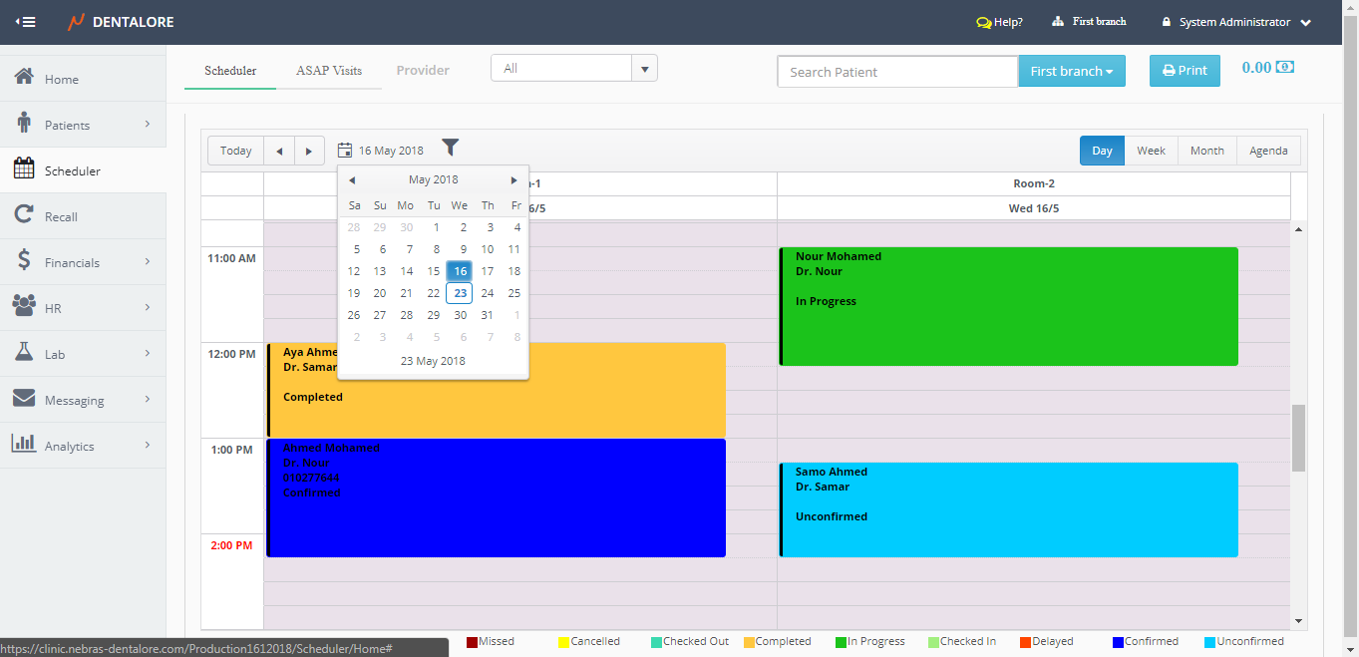Switch scheduler to Month view

pos(1206,151)
